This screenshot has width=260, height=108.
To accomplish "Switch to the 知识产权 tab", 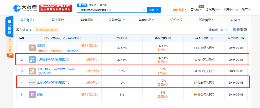I will click(176, 20).
